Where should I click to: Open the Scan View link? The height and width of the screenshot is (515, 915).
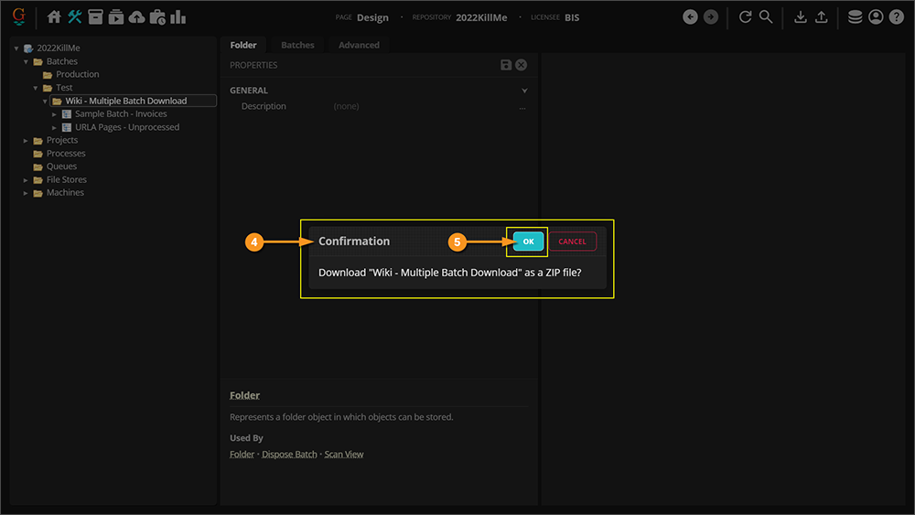point(344,455)
